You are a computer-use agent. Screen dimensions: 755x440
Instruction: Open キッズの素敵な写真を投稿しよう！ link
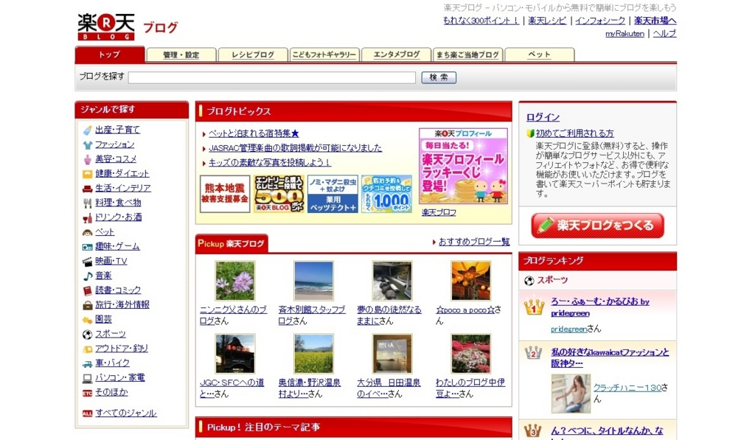coord(270,163)
